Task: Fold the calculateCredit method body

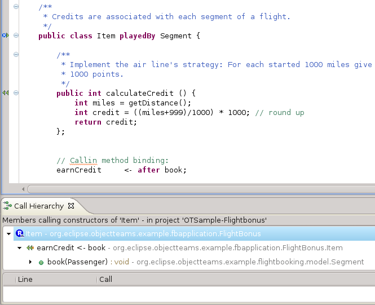Action: tap(16, 93)
